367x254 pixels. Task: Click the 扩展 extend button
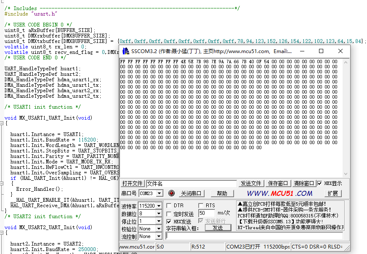[x=333, y=193]
